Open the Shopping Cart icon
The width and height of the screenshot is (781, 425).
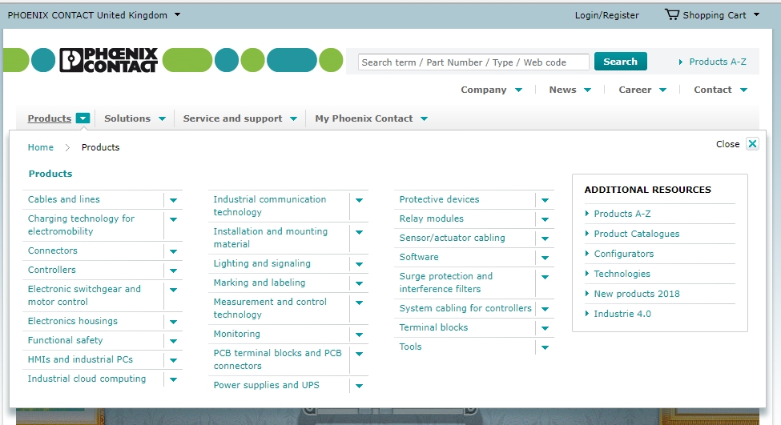coord(671,14)
